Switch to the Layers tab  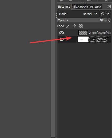(64, 7)
